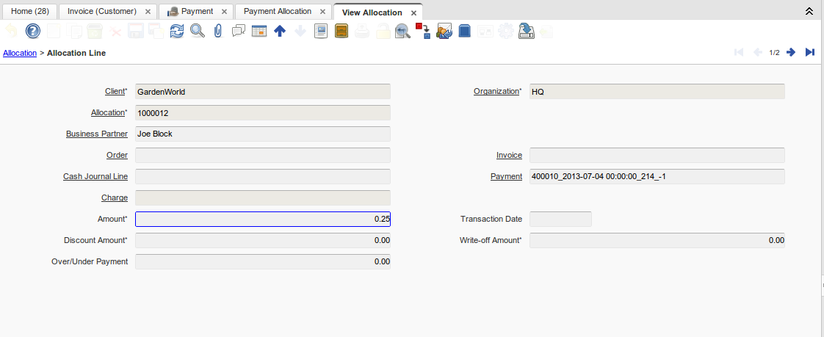This screenshot has width=824, height=337.
Task: Click the Payment field value
Action: coord(657,177)
